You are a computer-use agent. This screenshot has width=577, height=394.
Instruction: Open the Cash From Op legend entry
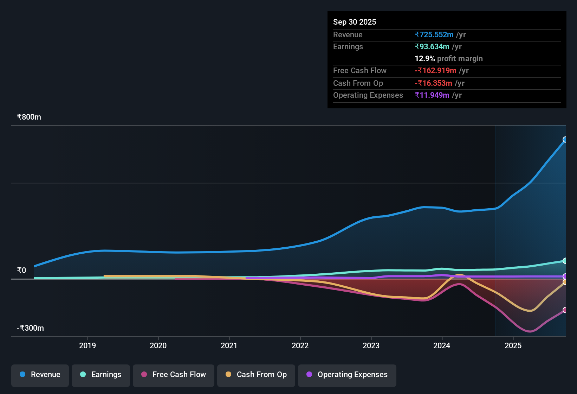coord(256,375)
